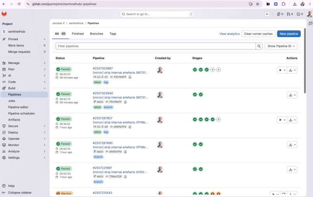The width and height of the screenshot is (313, 197).
Task: Run manual jobs for pipeline #2557267857
Action: tap(282, 120)
